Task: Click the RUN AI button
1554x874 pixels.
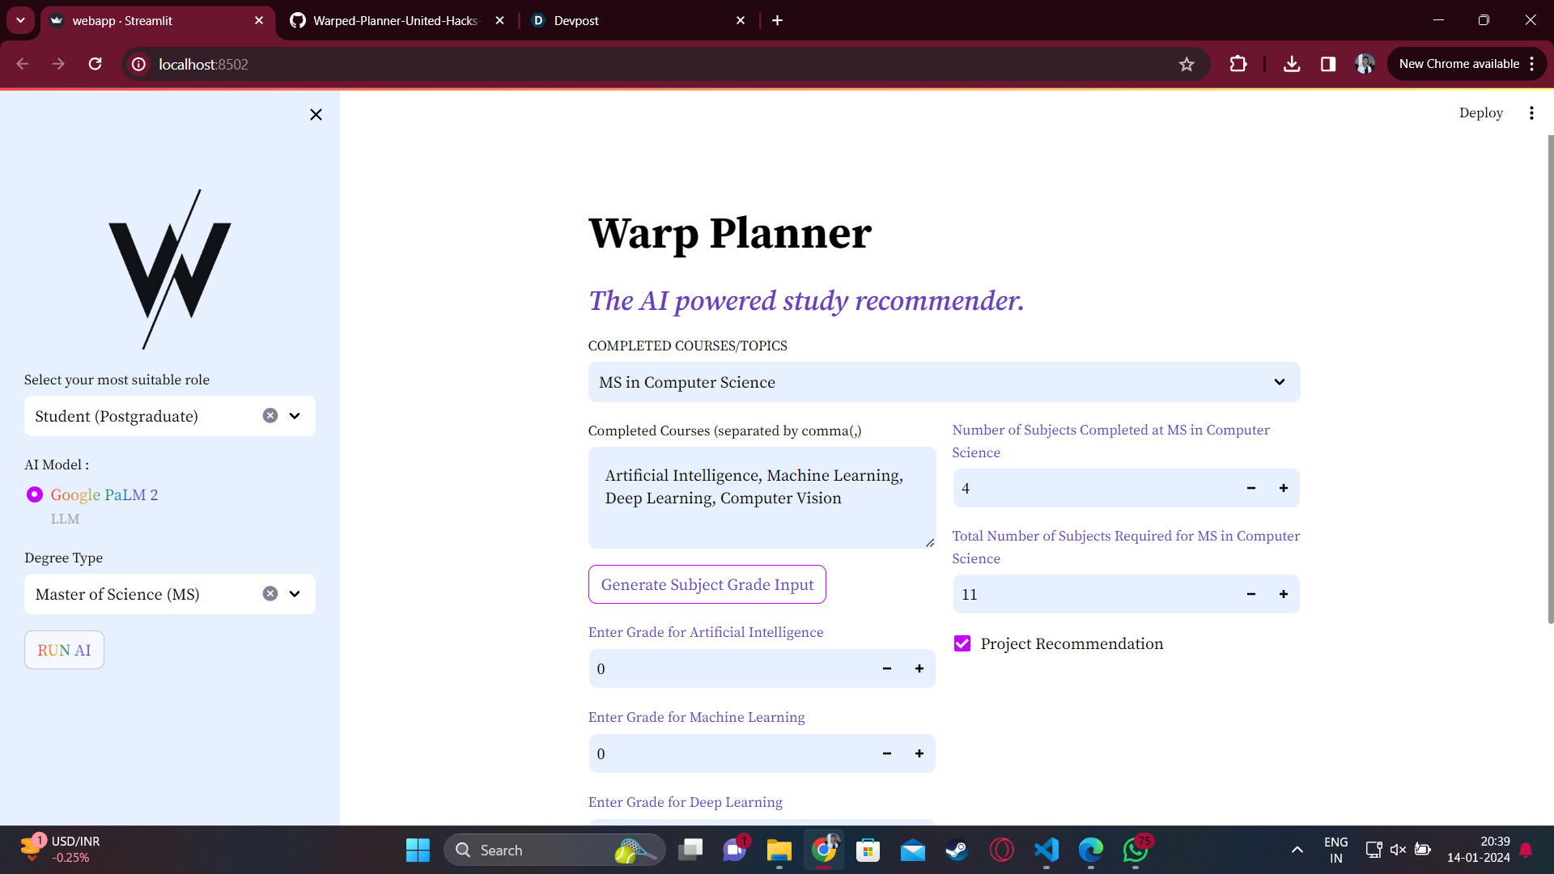Action: tap(64, 650)
